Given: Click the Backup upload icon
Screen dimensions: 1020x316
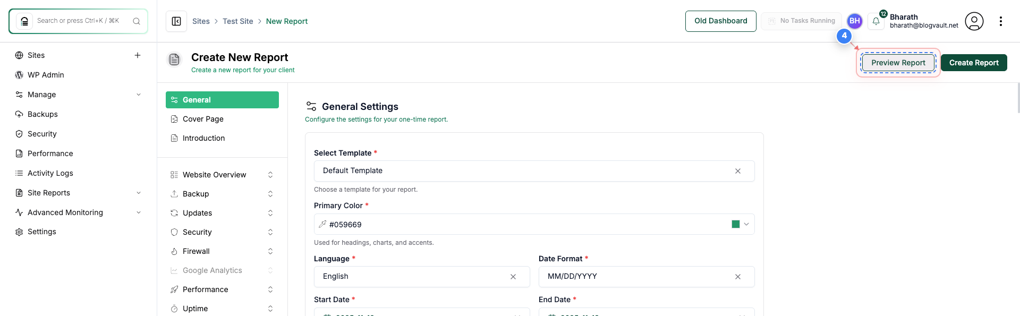Looking at the screenshot, I should tap(174, 194).
